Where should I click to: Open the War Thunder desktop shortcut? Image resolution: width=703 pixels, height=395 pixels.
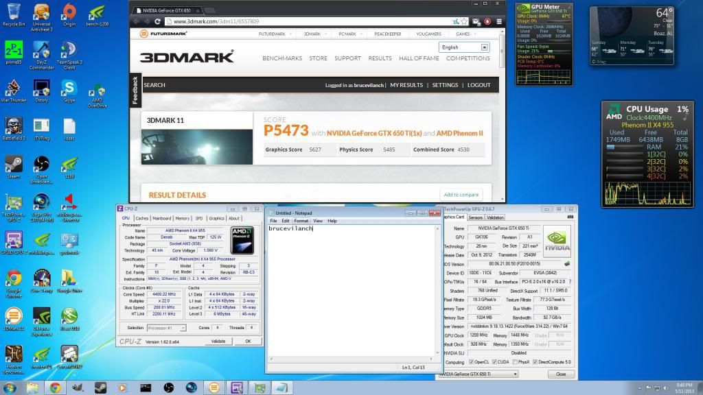[14, 91]
